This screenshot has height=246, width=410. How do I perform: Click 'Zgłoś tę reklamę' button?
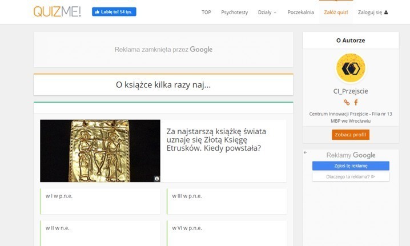coord(351,166)
